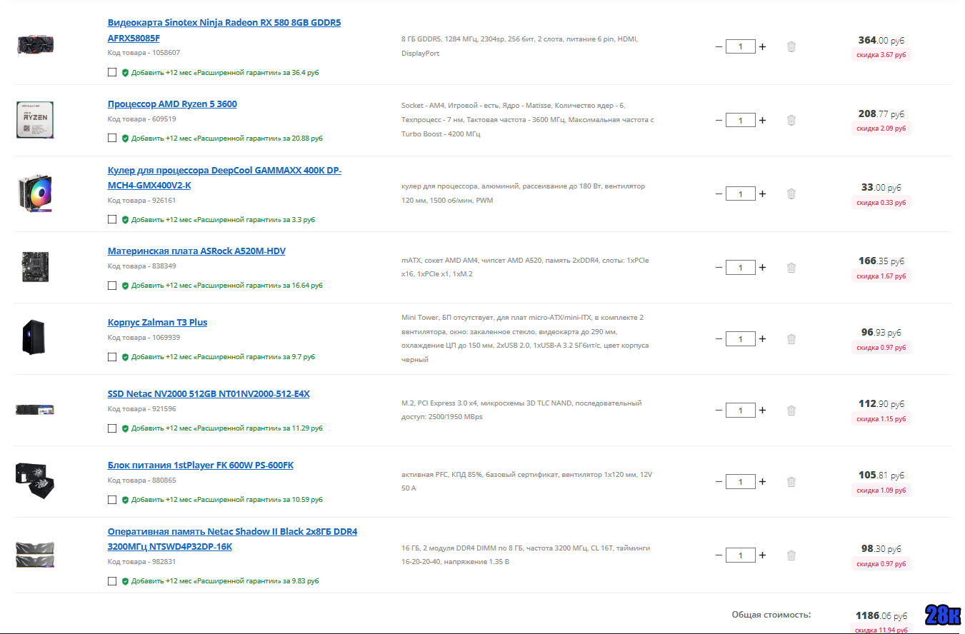Decrease ASRock A520M-HDV quantity
The width and height of the screenshot is (965, 634).
(719, 267)
